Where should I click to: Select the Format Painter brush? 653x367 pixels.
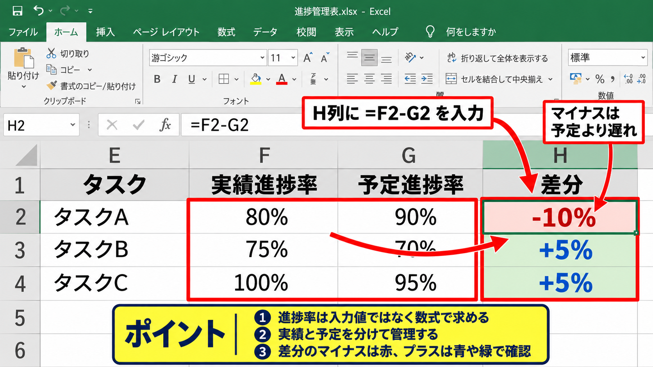pyautogui.click(x=51, y=85)
